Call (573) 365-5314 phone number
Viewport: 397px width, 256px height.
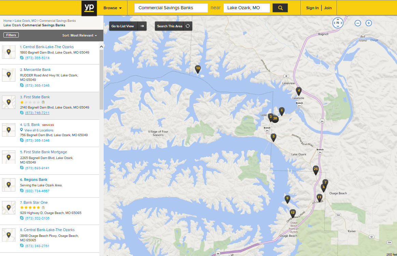pos(37,58)
